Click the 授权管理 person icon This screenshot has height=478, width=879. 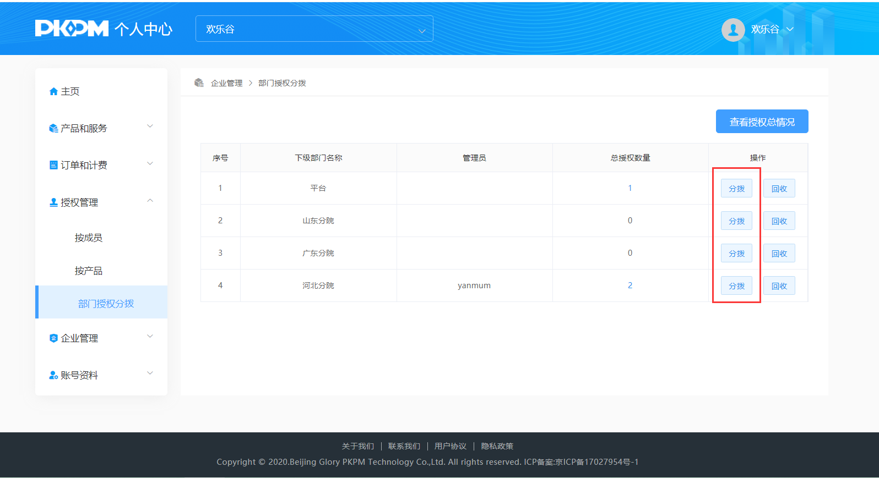click(53, 202)
